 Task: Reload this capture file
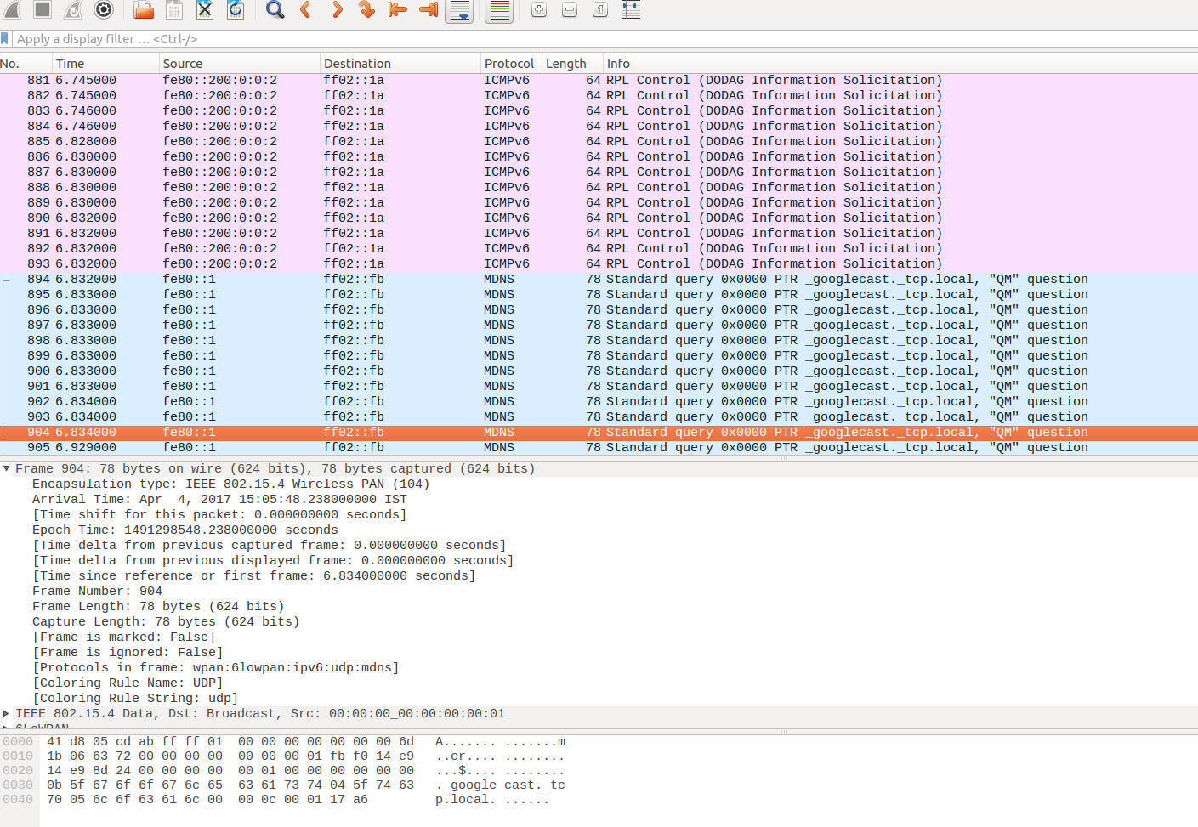236,8
